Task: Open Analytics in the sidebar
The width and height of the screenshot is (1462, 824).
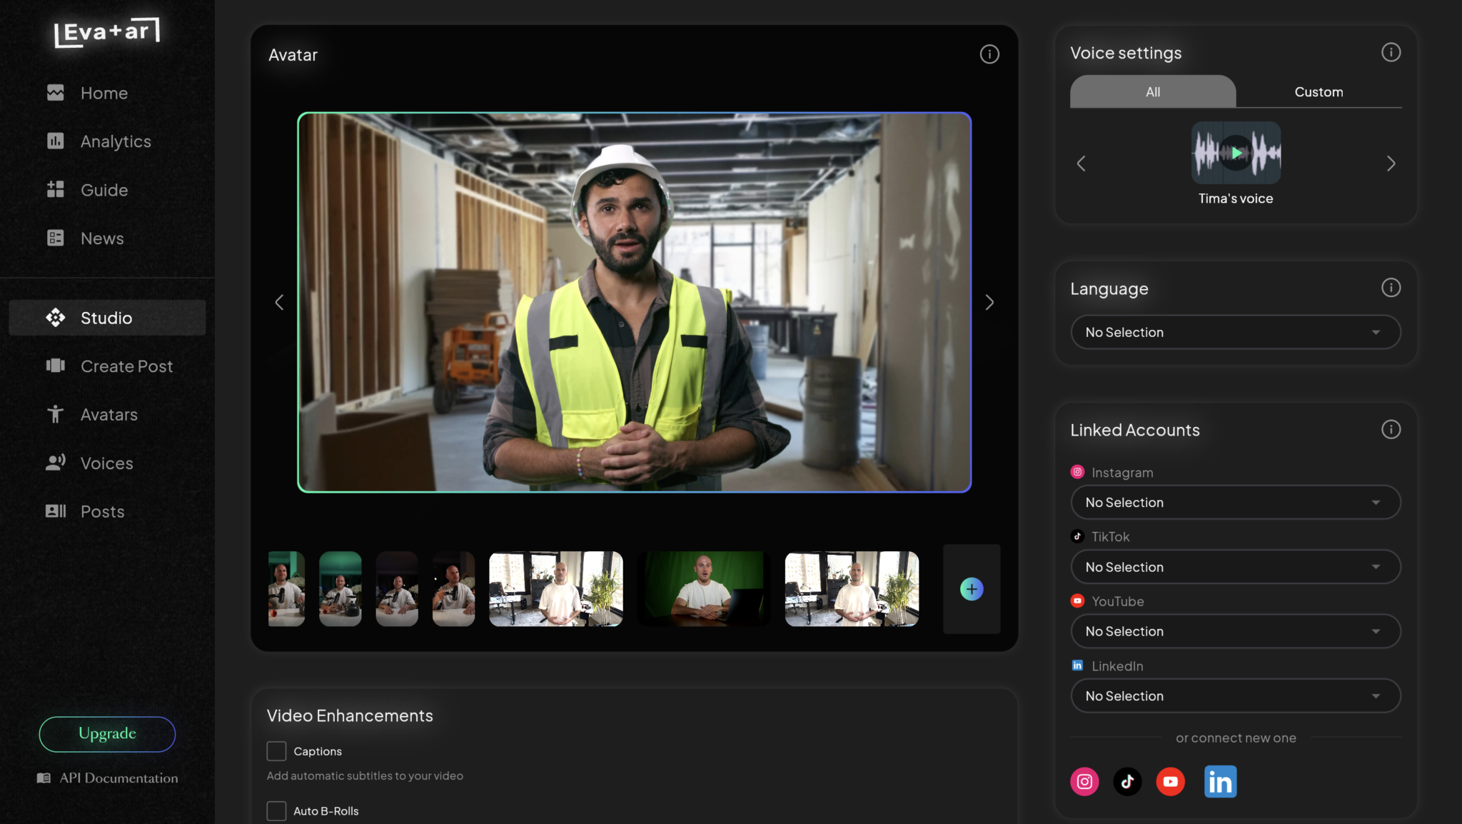Action: [115, 141]
